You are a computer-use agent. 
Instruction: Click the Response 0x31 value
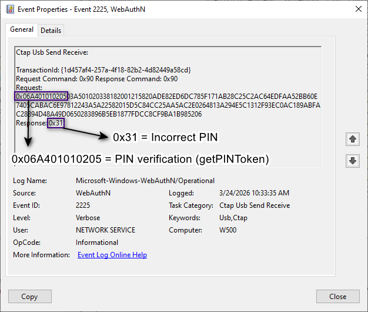pyautogui.click(x=56, y=123)
